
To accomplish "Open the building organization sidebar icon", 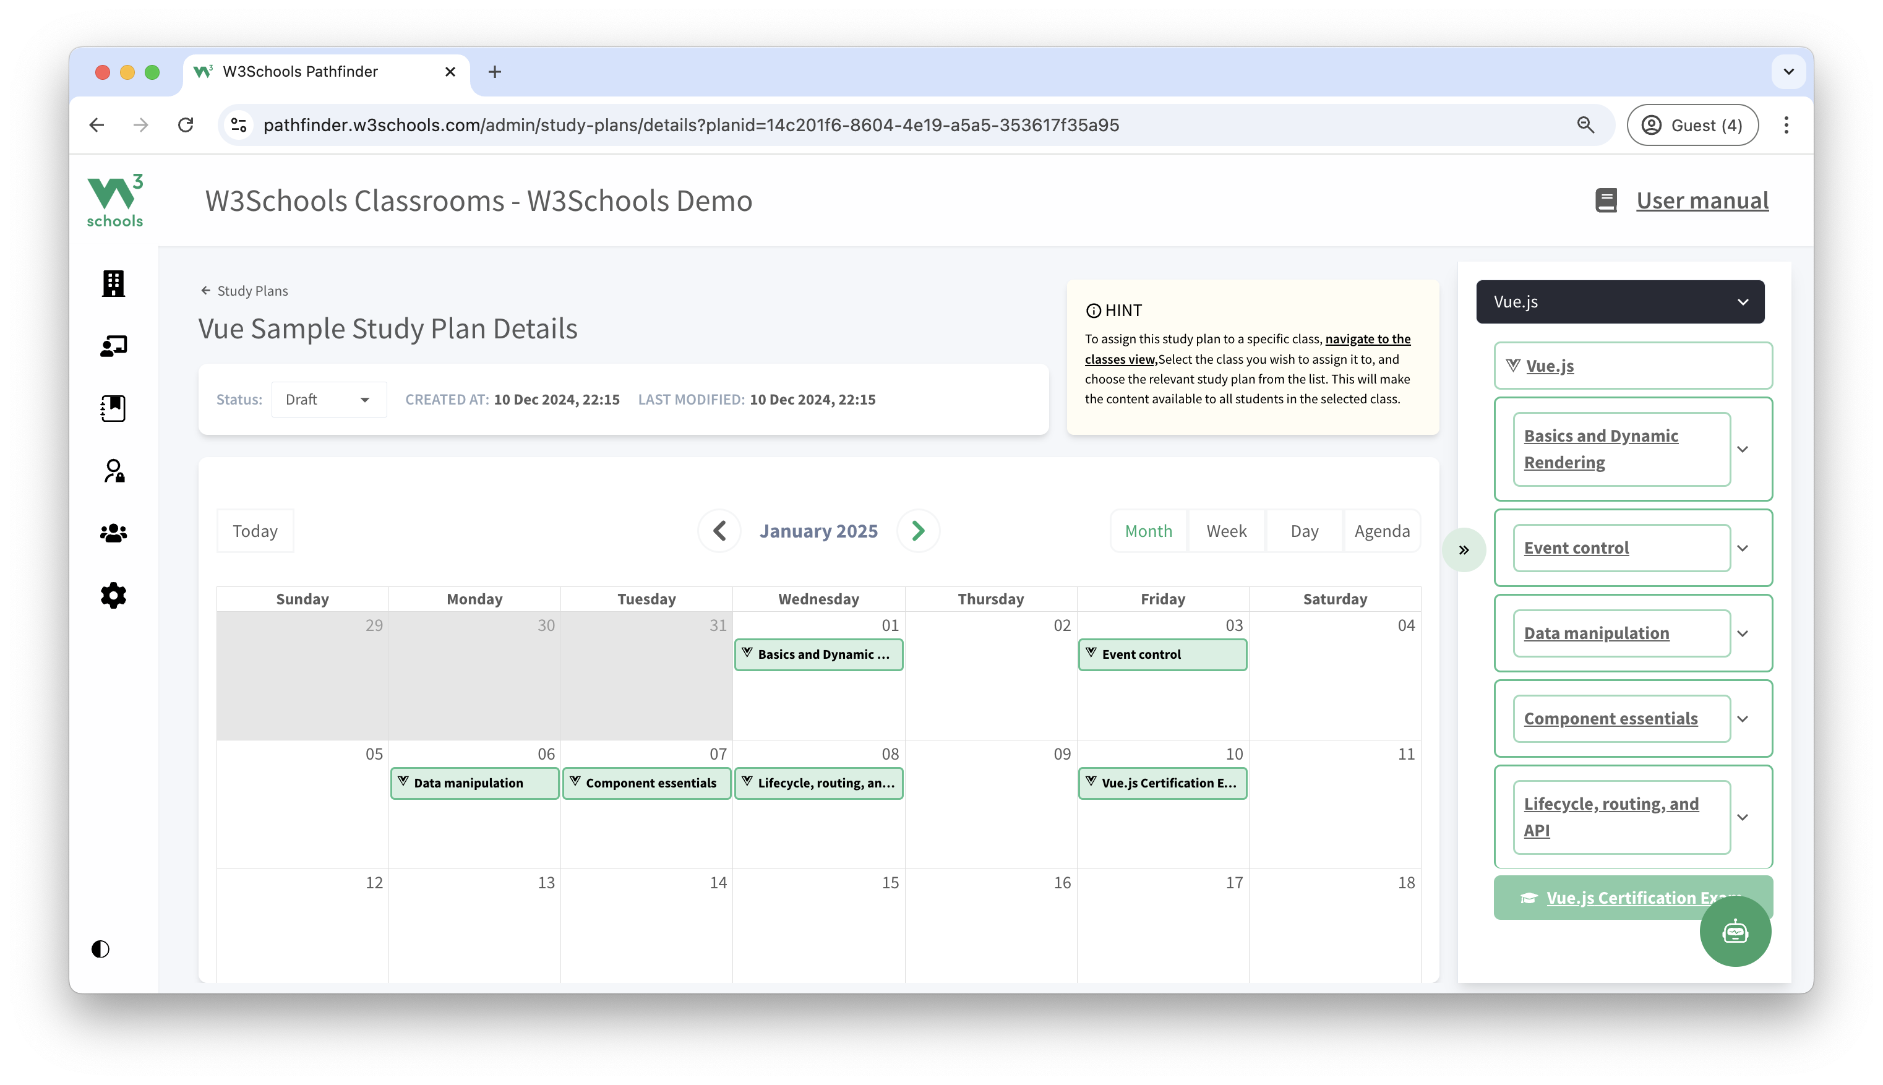I will coord(113,283).
